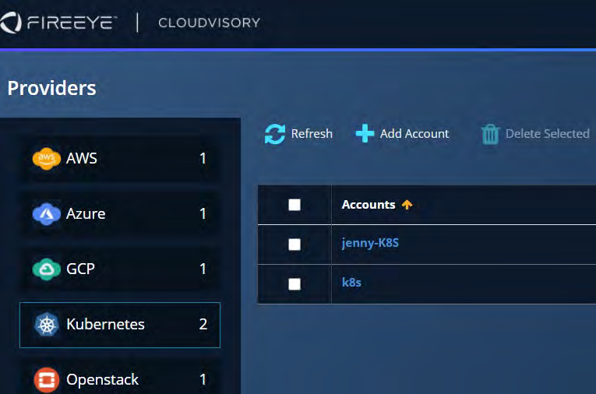Click the Openstack count 1
This screenshot has width=596, height=394.
203,379
